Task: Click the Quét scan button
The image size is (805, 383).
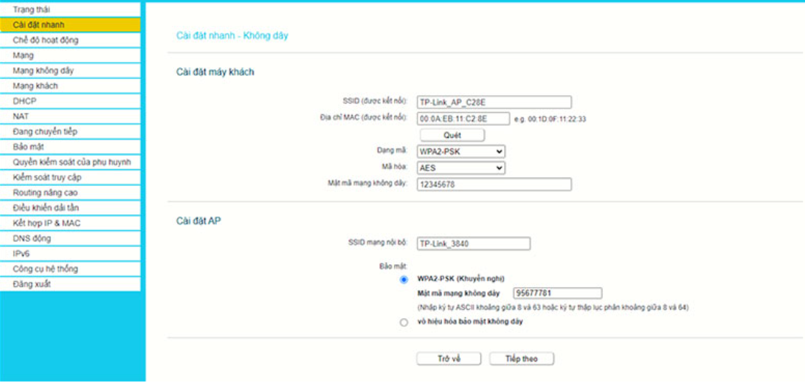Action: pyautogui.click(x=452, y=136)
